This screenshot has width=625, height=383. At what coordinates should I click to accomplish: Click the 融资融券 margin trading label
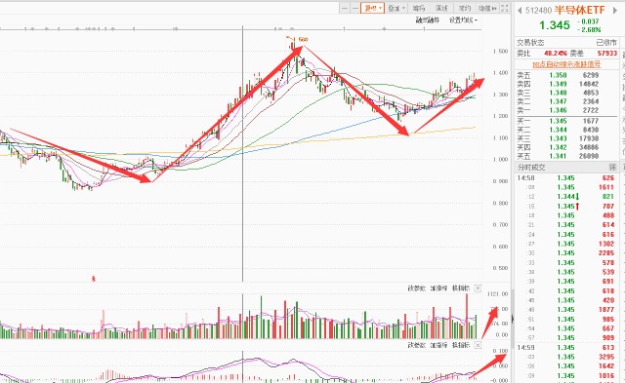point(428,20)
